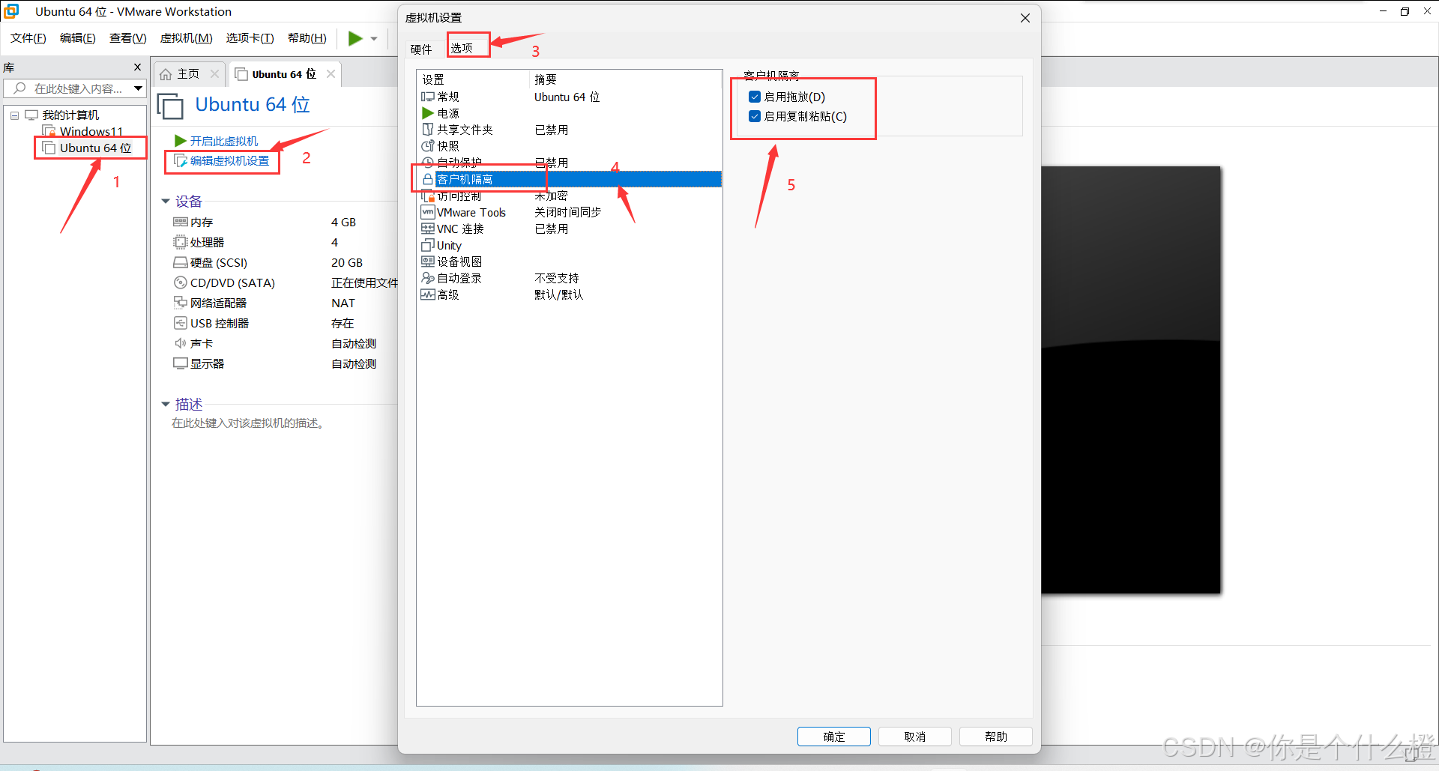Collapse the 描述 description section
The image size is (1439, 771).
(166, 405)
